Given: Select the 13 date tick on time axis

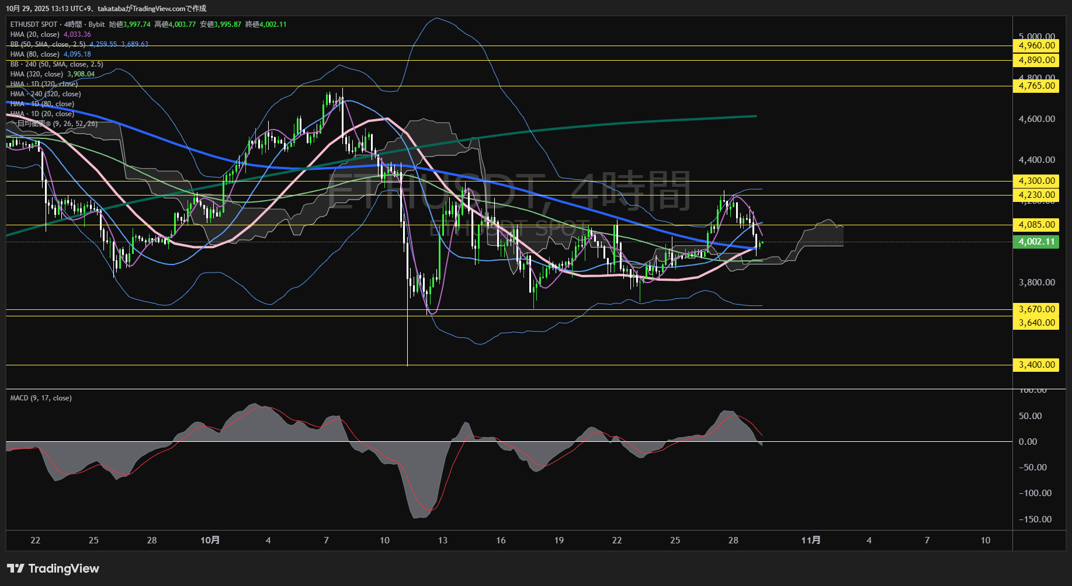Looking at the screenshot, I should tap(442, 540).
